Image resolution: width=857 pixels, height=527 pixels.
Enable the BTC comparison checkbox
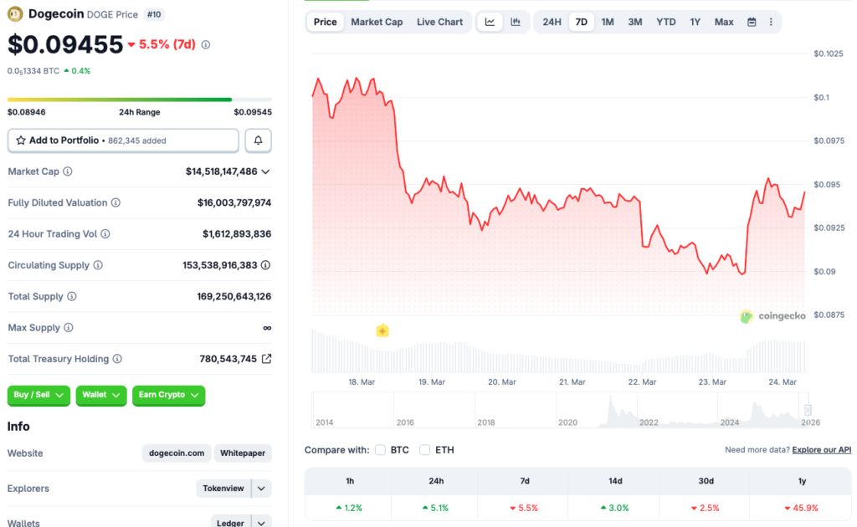pos(380,449)
